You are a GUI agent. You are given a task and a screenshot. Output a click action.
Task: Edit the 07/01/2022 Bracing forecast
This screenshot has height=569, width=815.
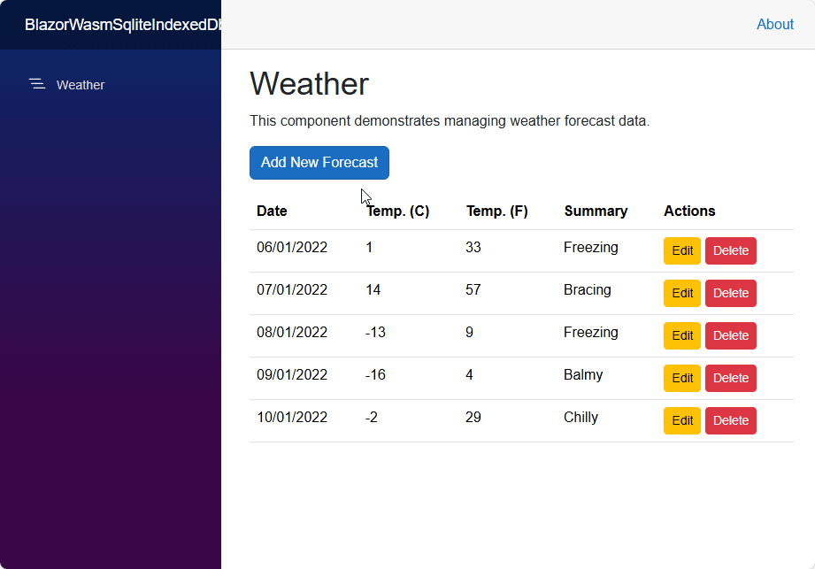(681, 293)
